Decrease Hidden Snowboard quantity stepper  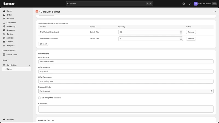181,40
